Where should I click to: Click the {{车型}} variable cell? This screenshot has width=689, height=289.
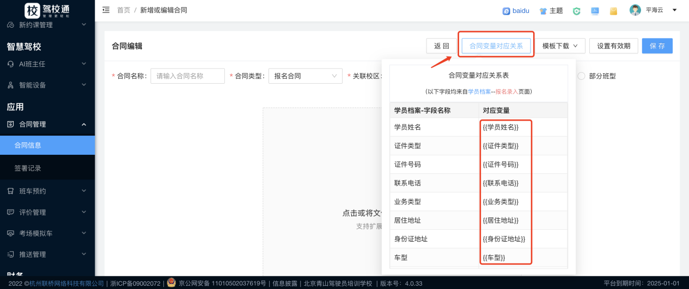[523, 257]
